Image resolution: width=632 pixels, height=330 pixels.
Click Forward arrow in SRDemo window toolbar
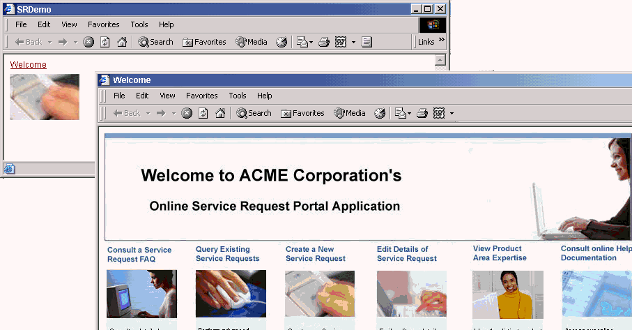[x=63, y=42]
